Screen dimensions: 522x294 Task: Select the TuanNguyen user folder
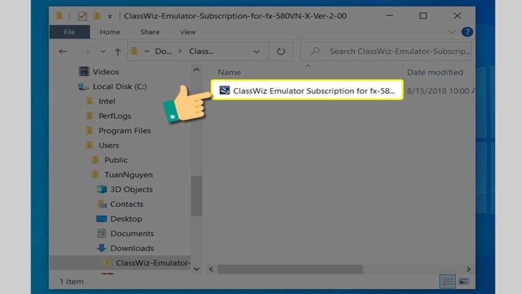[x=128, y=175]
